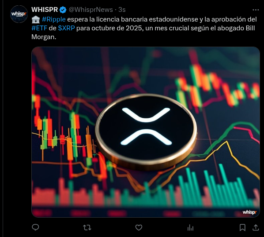264x237 pixels.
Task: Click the tweet text mentioning Bill Morgan
Action: coord(144,28)
